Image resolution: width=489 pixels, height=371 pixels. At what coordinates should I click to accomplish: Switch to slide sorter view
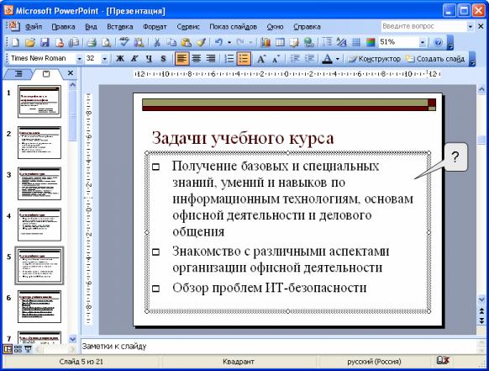tap(18, 349)
